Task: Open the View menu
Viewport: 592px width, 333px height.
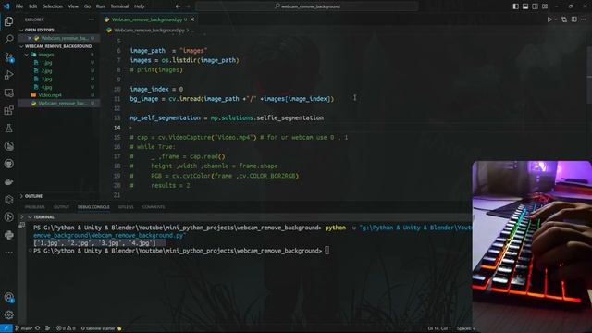Action: tap(73, 6)
